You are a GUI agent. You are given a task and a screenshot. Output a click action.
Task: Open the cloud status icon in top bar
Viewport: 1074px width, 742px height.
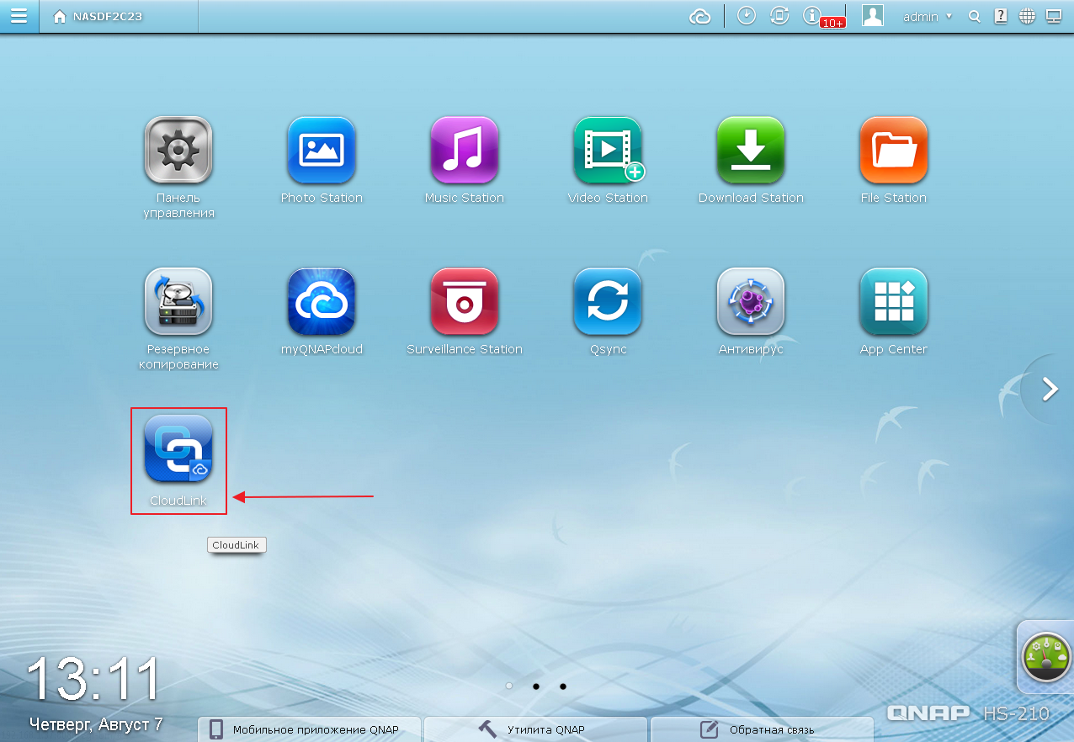coord(700,16)
